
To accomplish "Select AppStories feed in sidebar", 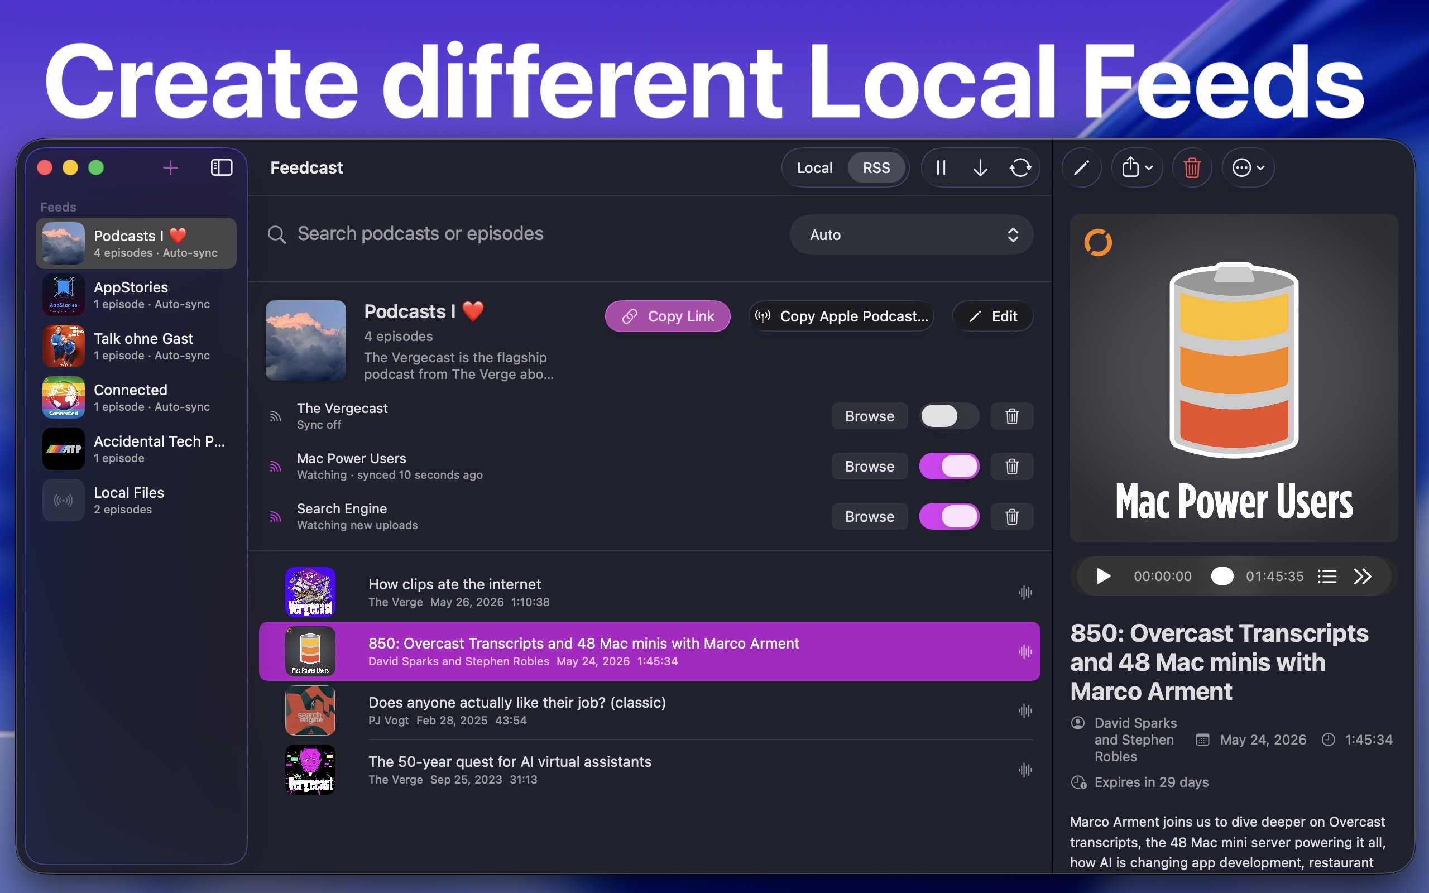I will tap(136, 295).
